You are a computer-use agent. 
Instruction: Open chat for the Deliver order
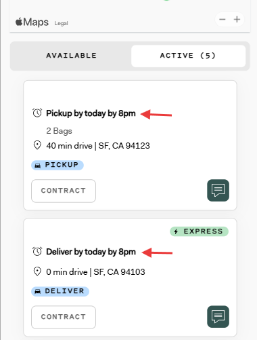[x=218, y=316]
